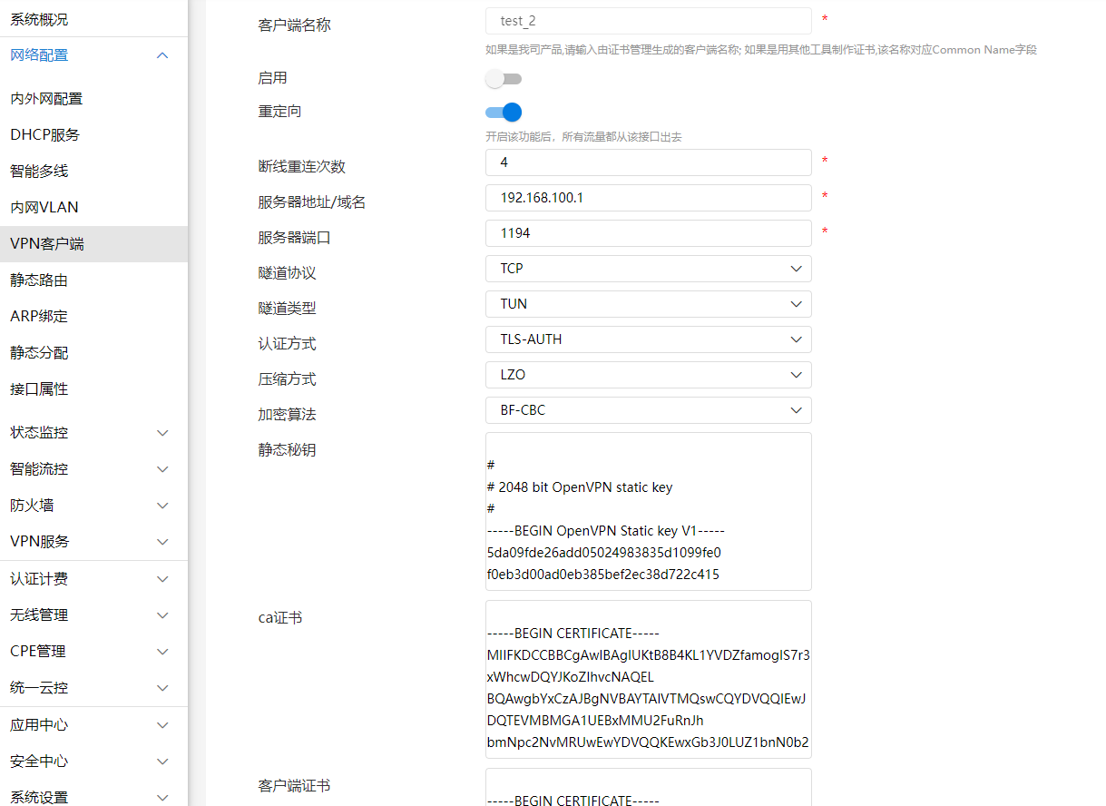Viewport: 1106px width, 806px height.
Task: Open the 认证方式 TLS-AUTH dropdown
Action: (x=648, y=339)
